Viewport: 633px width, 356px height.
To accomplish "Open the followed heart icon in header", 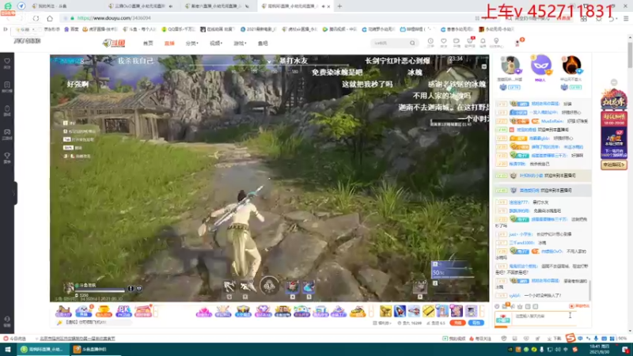I will click(444, 41).
